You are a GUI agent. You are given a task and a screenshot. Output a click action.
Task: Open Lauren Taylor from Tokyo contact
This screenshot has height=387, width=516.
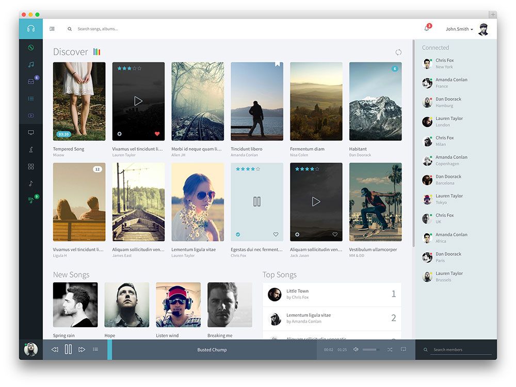[456, 199]
